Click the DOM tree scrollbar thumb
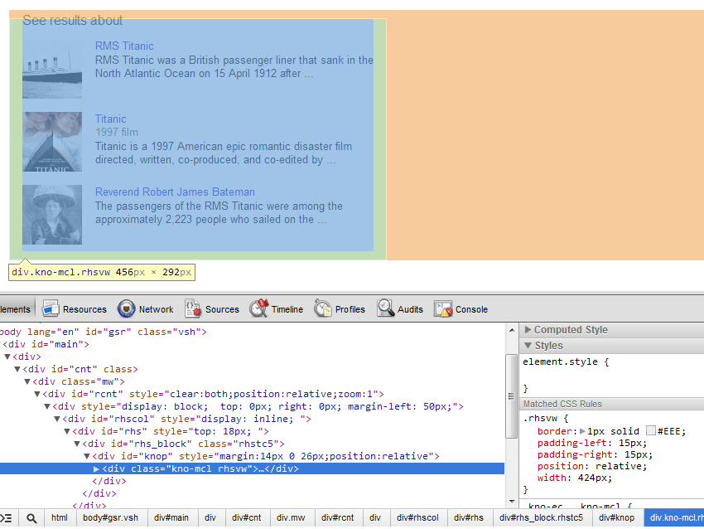The height and width of the screenshot is (529, 704). click(511, 396)
